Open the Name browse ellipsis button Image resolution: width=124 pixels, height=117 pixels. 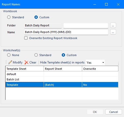pyautogui.click(x=113, y=32)
